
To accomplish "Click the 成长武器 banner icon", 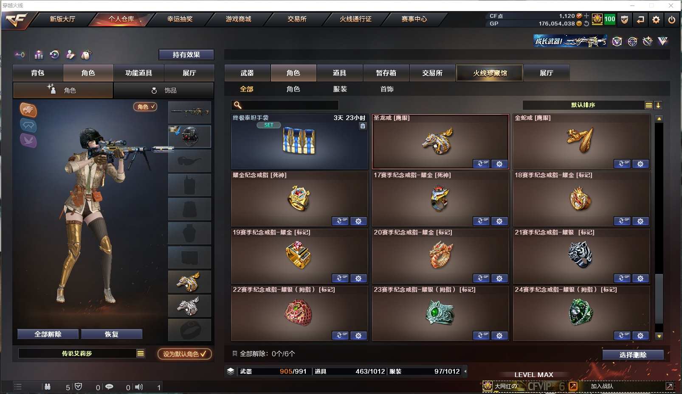I will [570, 41].
